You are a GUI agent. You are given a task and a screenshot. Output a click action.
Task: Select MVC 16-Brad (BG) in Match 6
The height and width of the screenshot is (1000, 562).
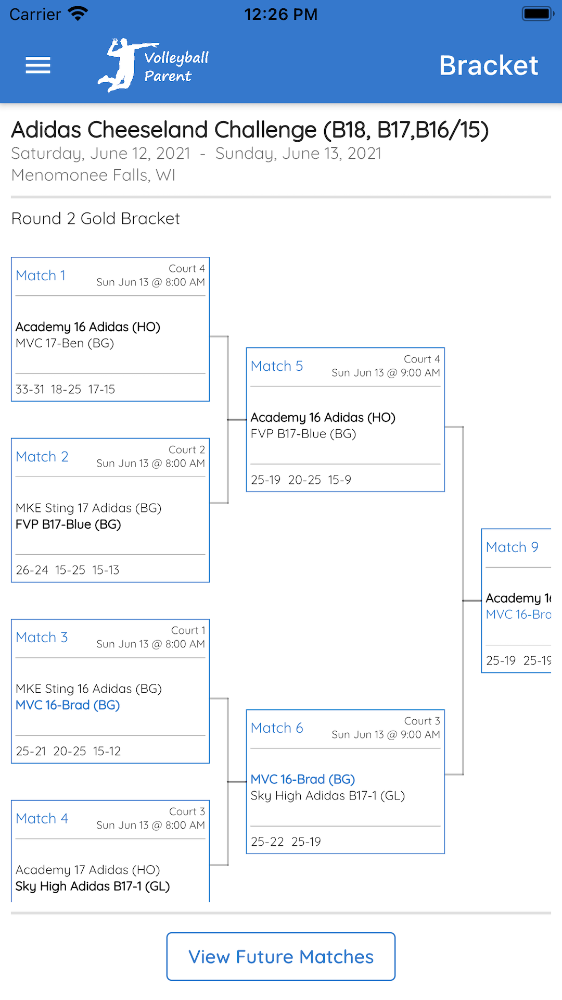pyautogui.click(x=303, y=779)
